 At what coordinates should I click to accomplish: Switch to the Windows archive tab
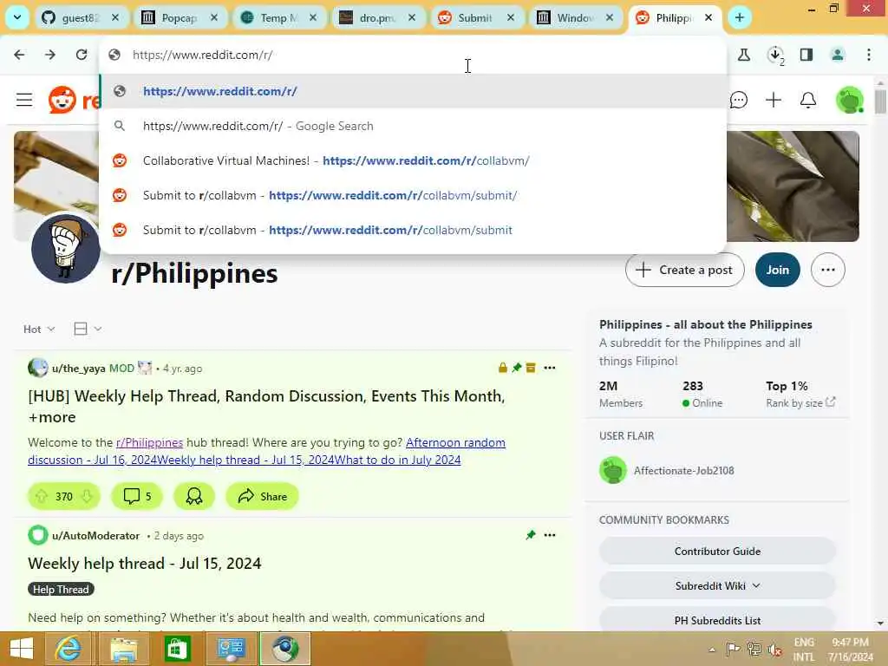pyautogui.click(x=574, y=17)
